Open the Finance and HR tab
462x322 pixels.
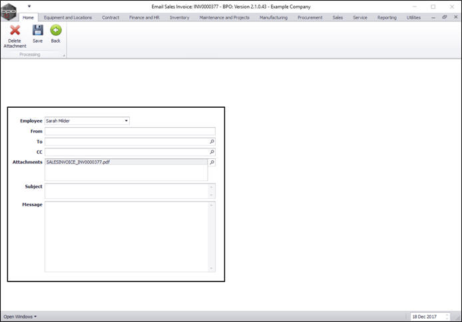pyautogui.click(x=144, y=17)
